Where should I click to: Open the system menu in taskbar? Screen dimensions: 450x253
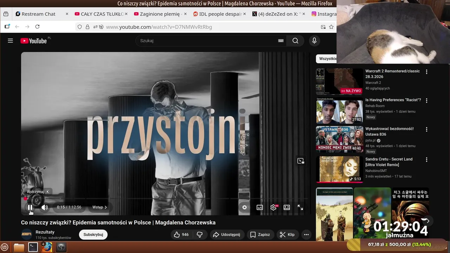pos(5,247)
